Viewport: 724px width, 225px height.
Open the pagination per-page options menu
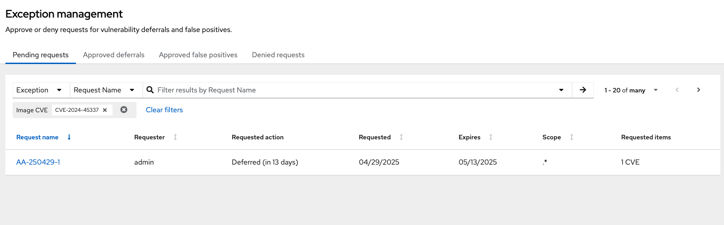tap(631, 90)
